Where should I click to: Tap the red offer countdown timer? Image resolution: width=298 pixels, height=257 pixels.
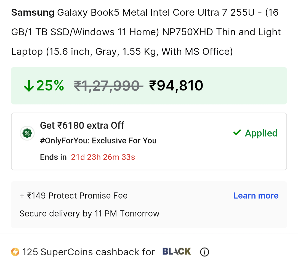tap(103, 157)
